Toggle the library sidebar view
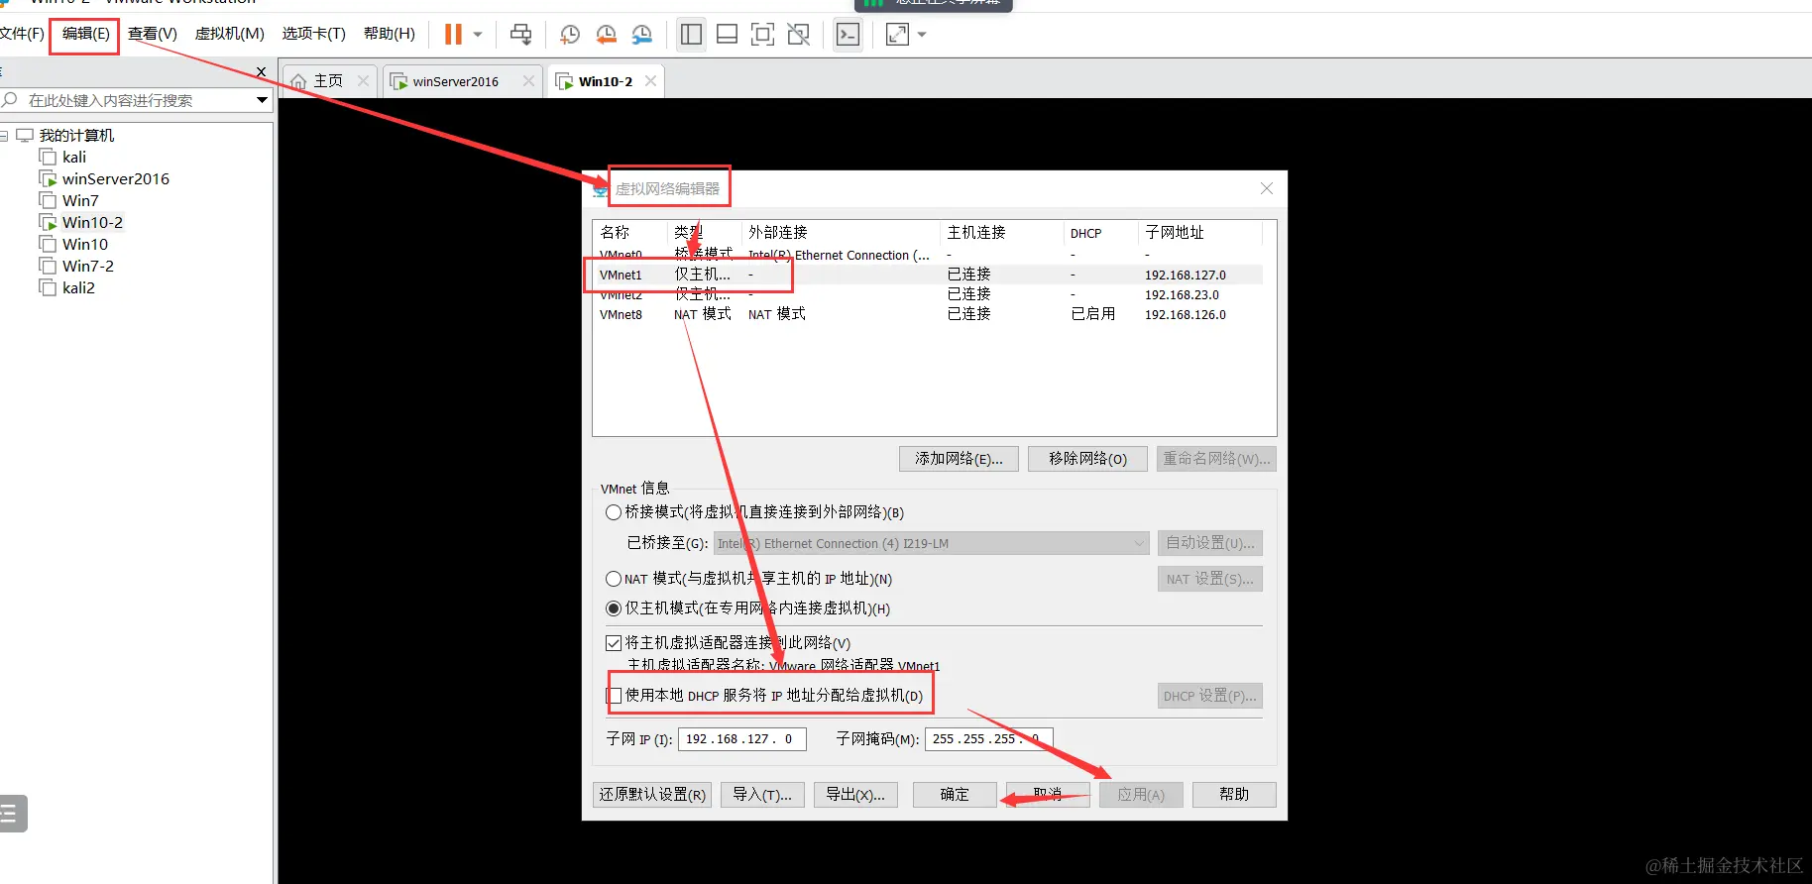The image size is (1812, 884). coord(691,35)
